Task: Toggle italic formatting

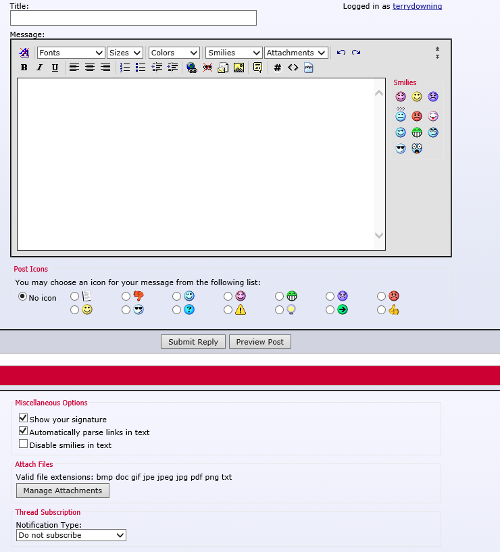Action: (39, 68)
